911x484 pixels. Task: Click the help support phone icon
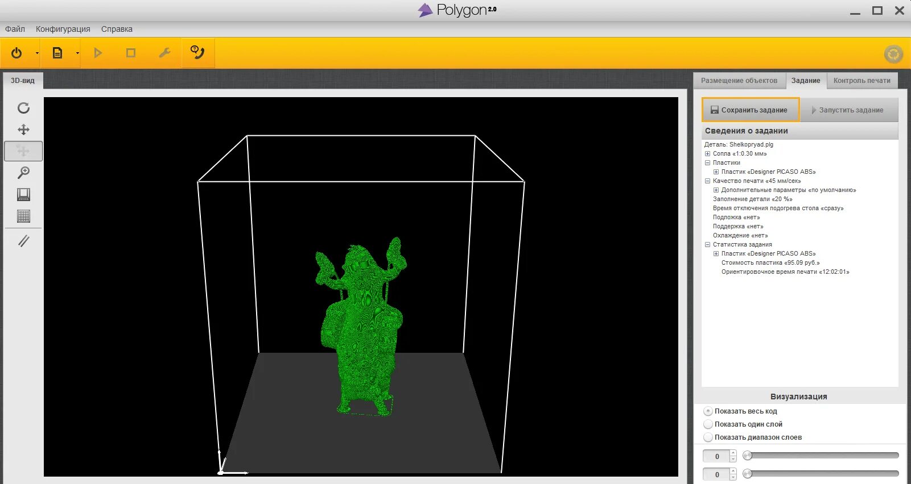tap(197, 53)
